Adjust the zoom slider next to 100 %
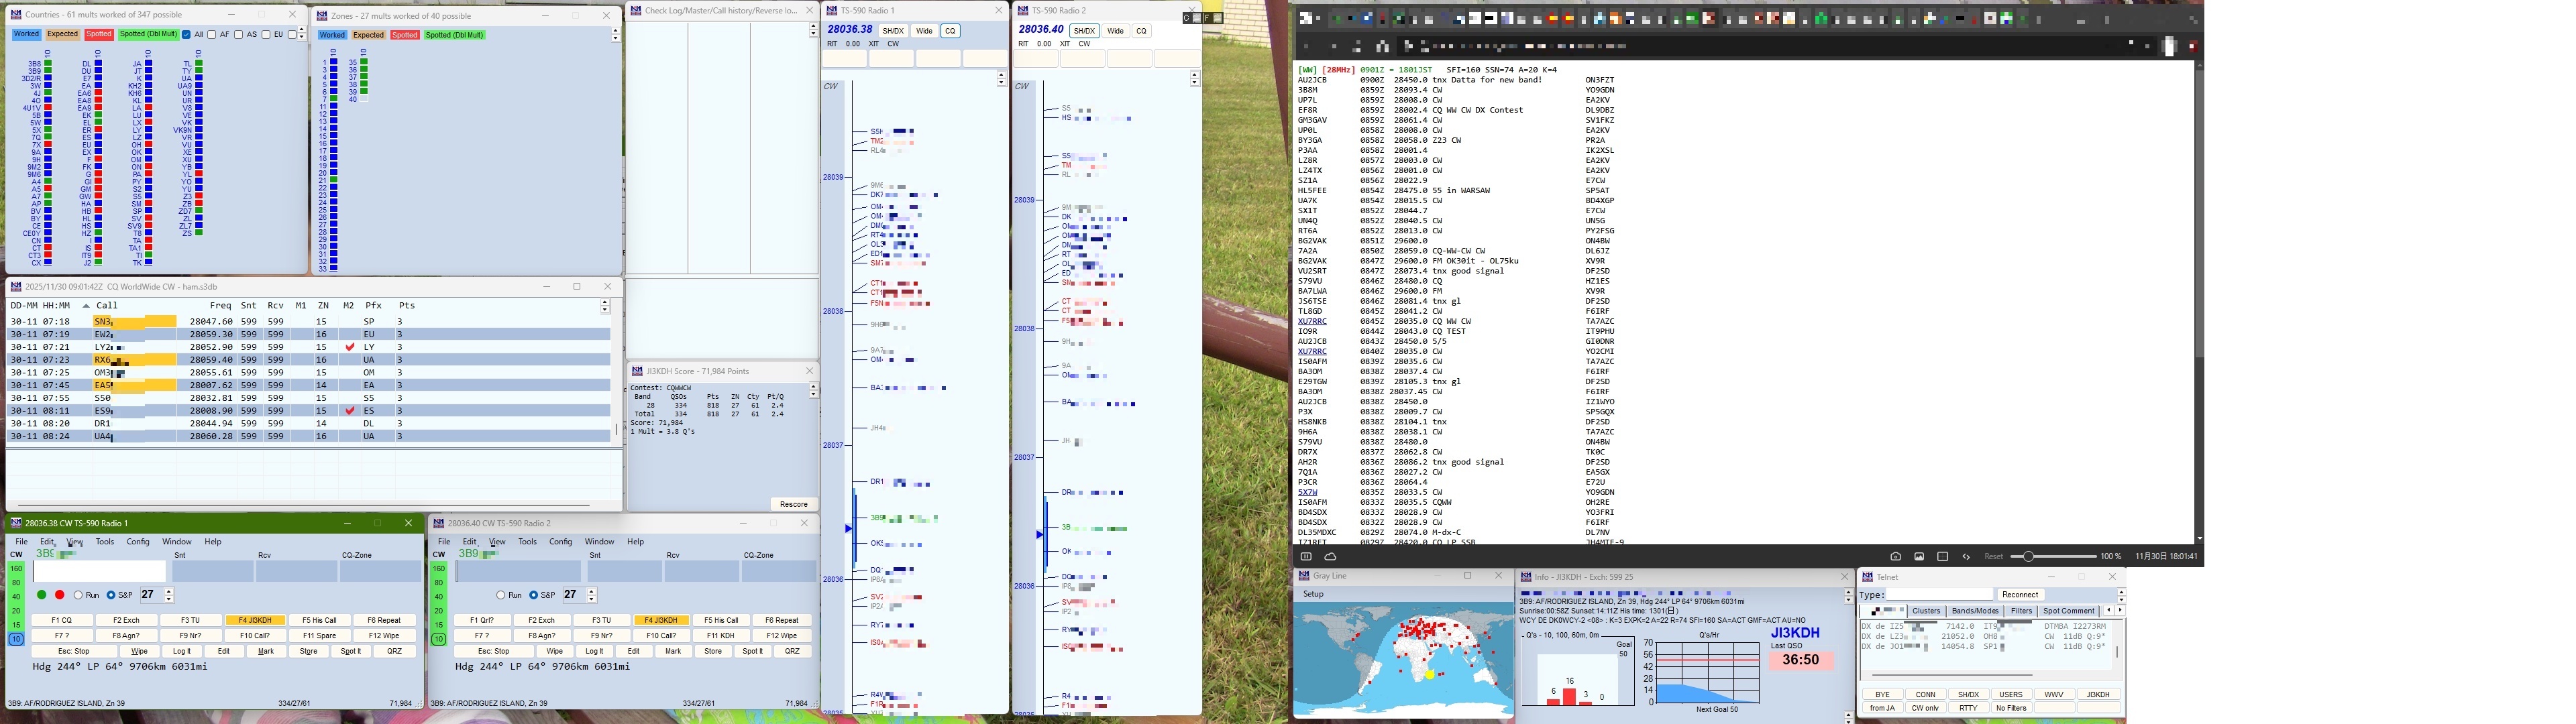Viewport: 2576px width, 724px height. [2029, 556]
